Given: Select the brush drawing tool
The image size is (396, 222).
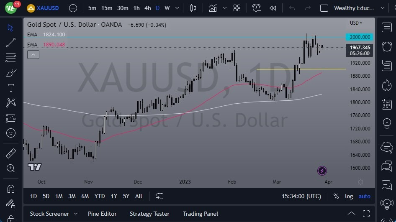Looking at the screenshot, I should pyautogui.click(x=10, y=73).
